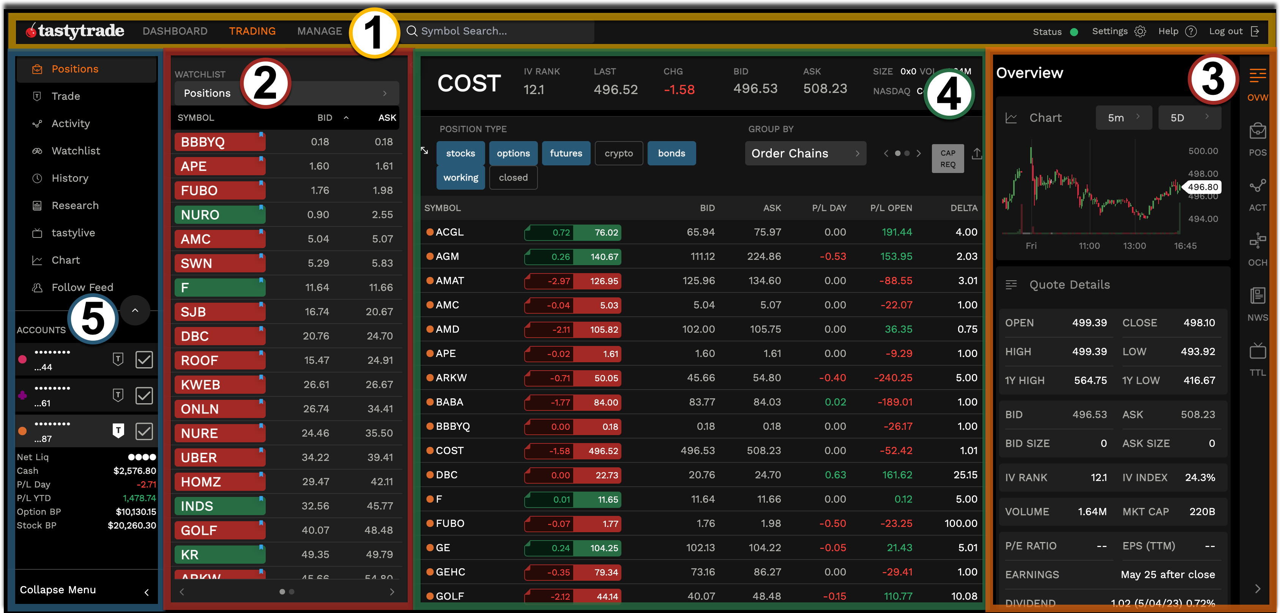Screen dimensions: 1280x613
Task: Open the TTL tastylive TV icon
Action: point(1257,351)
